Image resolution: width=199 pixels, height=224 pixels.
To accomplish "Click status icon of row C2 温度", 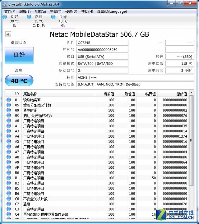I will [x=9, y=204].
